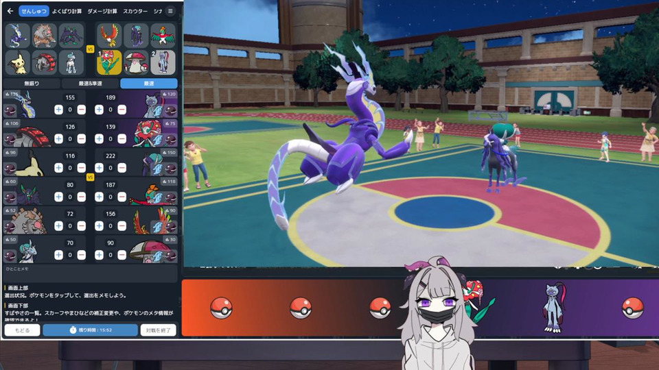Switch speed mode to 最速&準速
This screenshot has width=659, height=370.
[91, 84]
